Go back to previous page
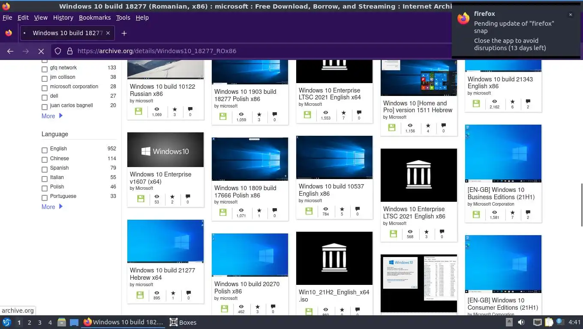 10,51
